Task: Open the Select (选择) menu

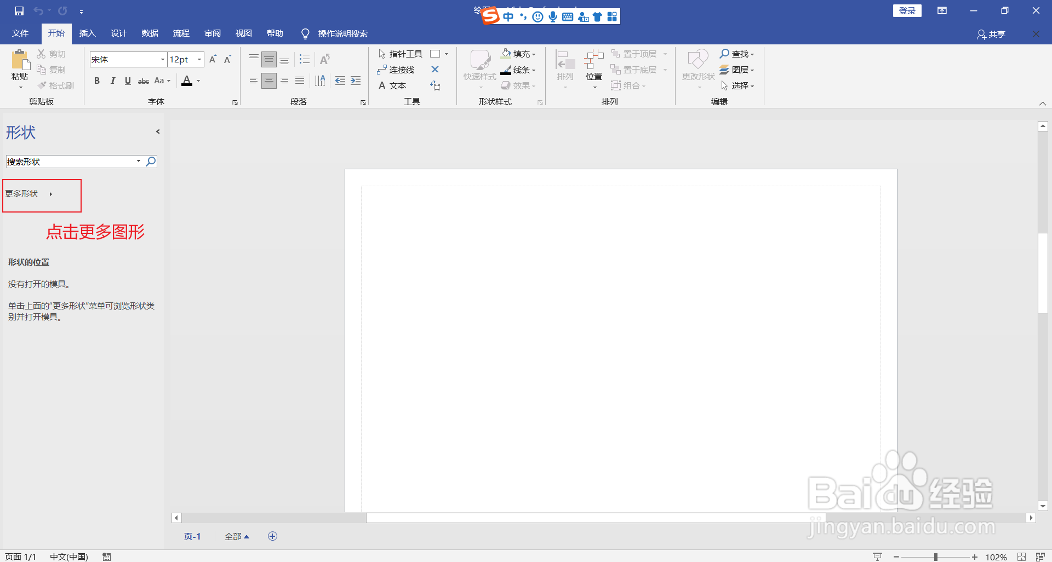Action: tap(737, 85)
